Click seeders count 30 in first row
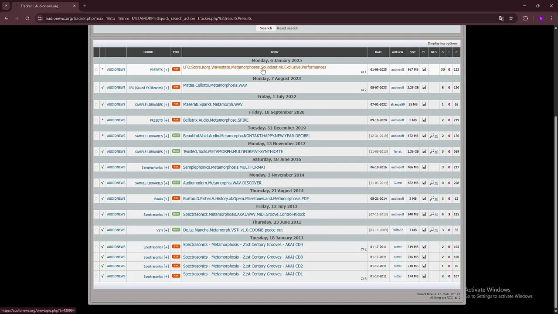The width and height of the screenshot is (558, 314). [442, 69]
